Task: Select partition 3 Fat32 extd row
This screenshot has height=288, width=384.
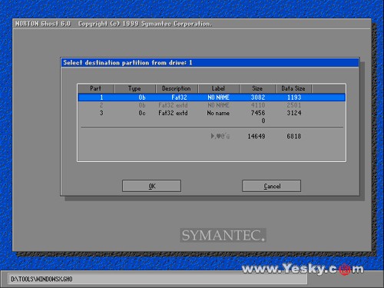Action: [x=212, y=113]
